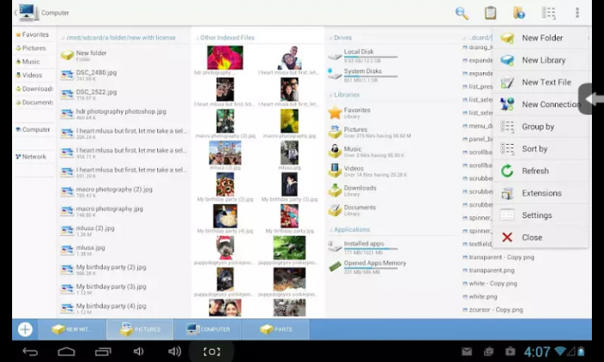Image resolution: width=604 pixels, height=362 pixels.
Task: Click the back arrow beside Computer title
Action: point(16,13)
